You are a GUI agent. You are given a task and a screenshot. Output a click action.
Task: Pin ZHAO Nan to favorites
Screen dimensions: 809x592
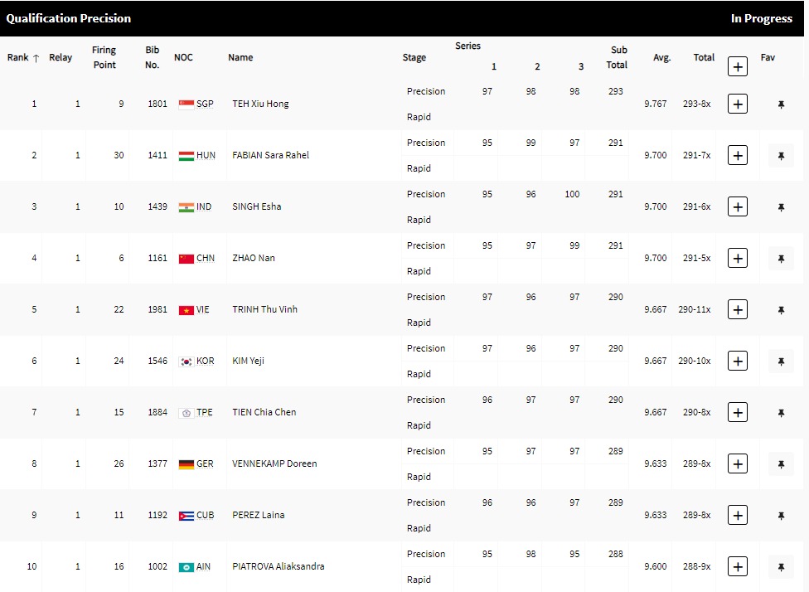tap(781, 258)
